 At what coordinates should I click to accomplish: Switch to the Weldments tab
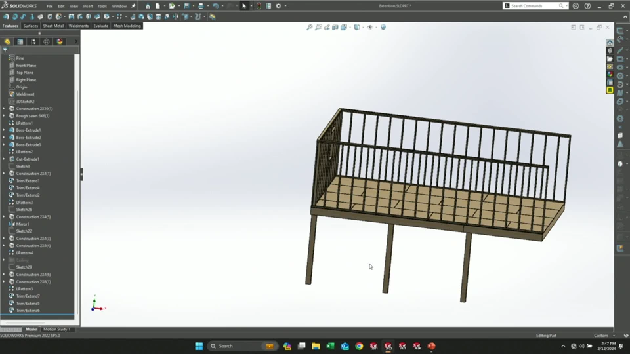(x=78, y=26)
